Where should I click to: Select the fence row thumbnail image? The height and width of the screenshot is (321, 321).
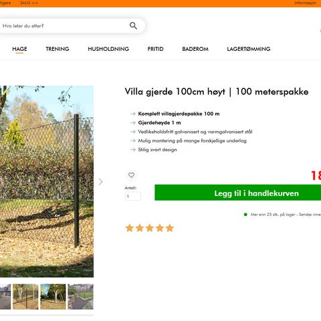click(25, 296)
